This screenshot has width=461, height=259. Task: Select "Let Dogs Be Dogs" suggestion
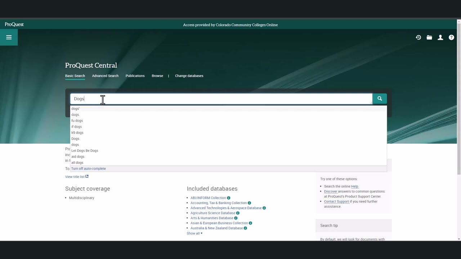(228, 151)
